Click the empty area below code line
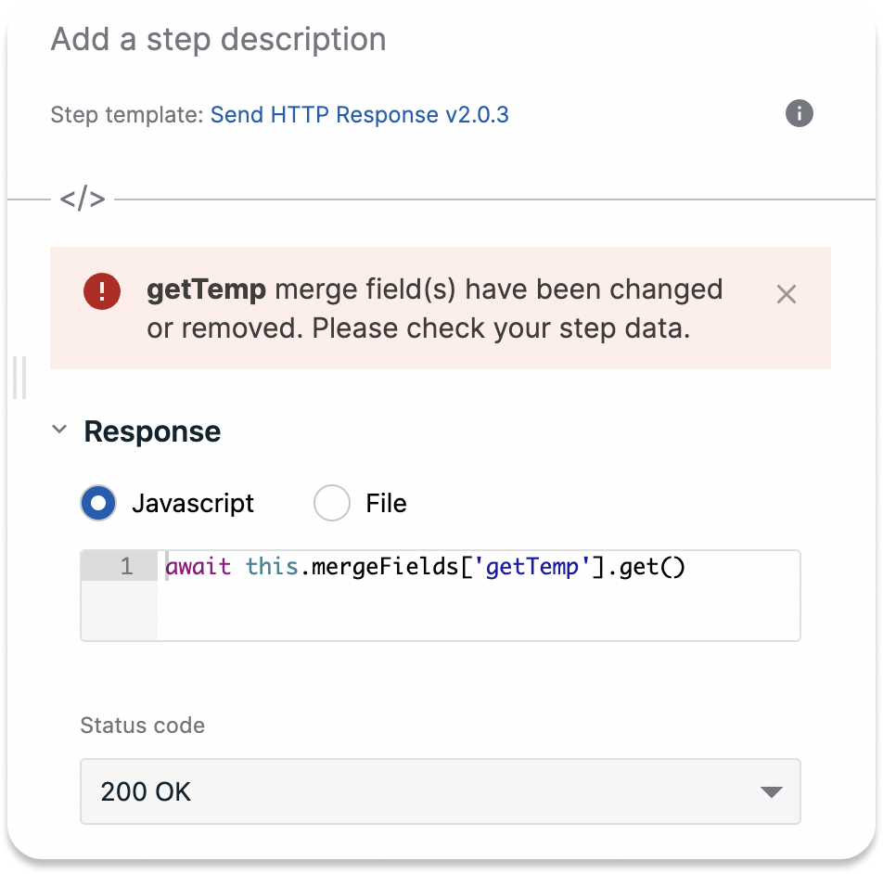This screenshot has height=874, width=883. tap(477, 611)
